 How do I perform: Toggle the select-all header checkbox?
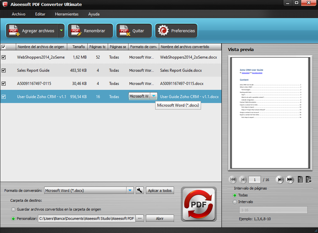pyautogui.click(x=3, y=47)
